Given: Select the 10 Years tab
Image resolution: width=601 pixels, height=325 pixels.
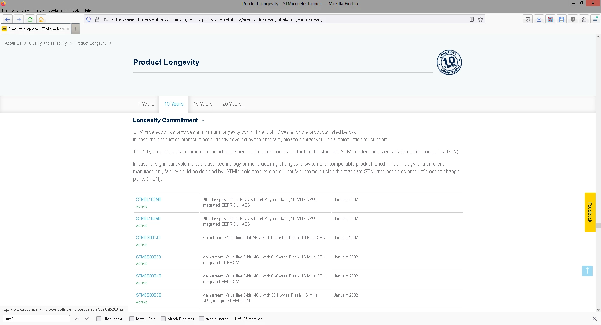Looking at the screenshot, I should pos(174,104).
